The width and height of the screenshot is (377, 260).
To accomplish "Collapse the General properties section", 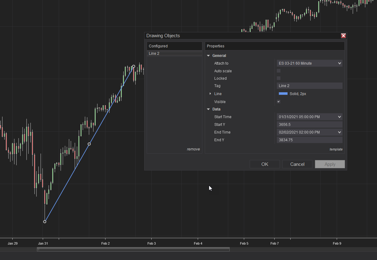I will click(208, 56).
